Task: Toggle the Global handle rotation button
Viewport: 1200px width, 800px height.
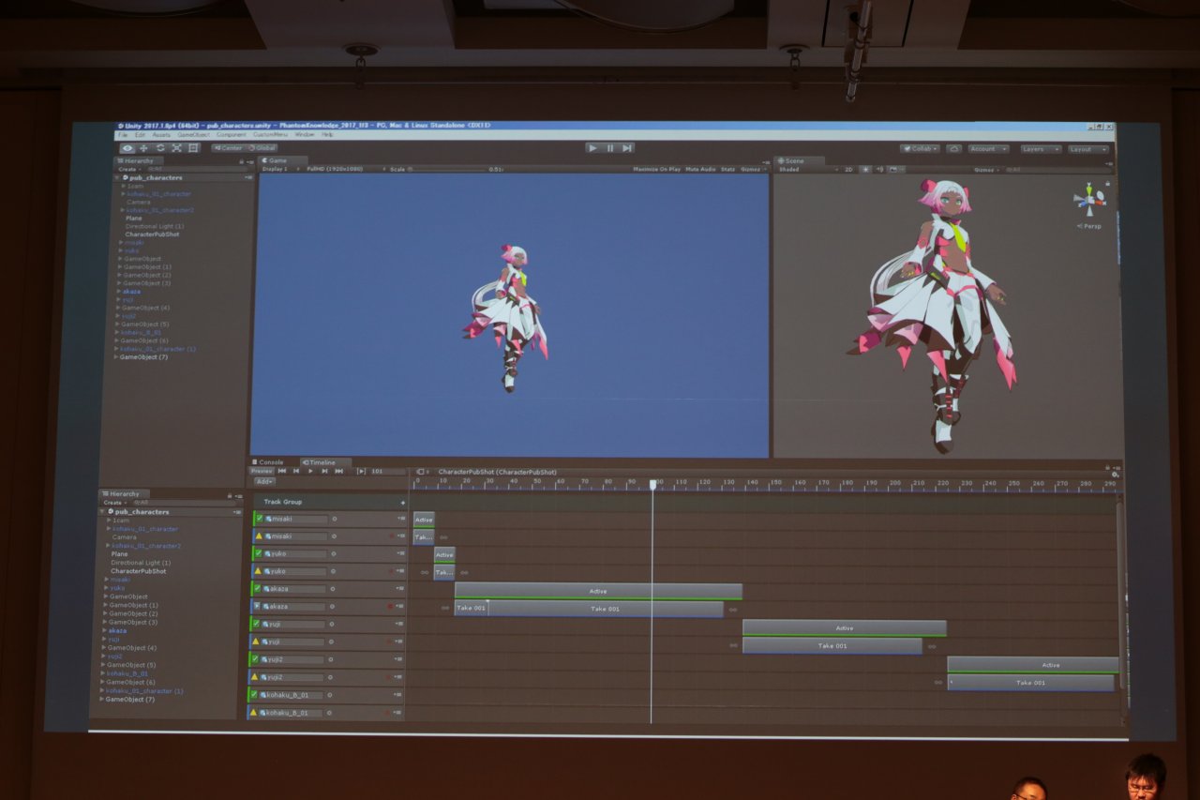Action: (x=262, y=148)
